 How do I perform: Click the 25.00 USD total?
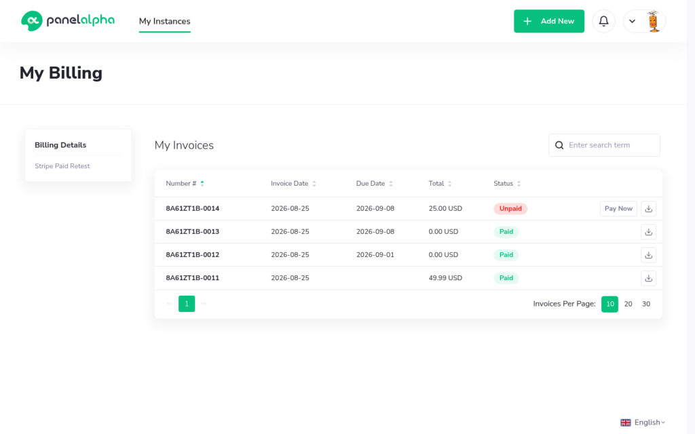tap(445, 209)
